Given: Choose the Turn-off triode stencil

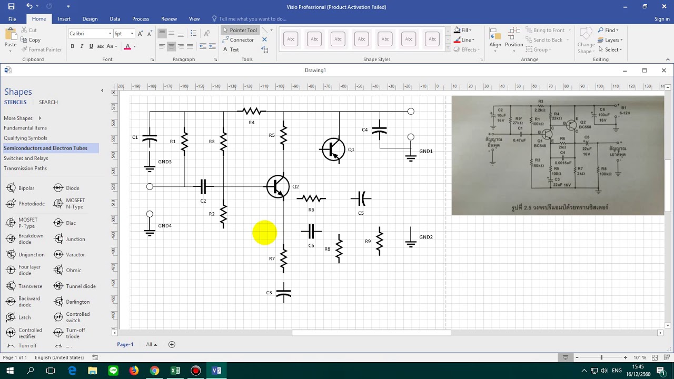Looking at the screenshot, I should (70, 333).
